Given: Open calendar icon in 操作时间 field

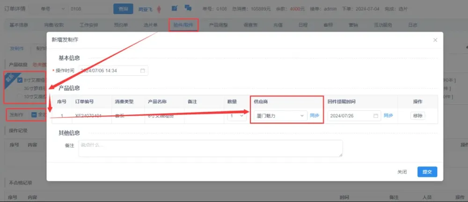Looking at the screenshot, I should click(x=143, y=71).
